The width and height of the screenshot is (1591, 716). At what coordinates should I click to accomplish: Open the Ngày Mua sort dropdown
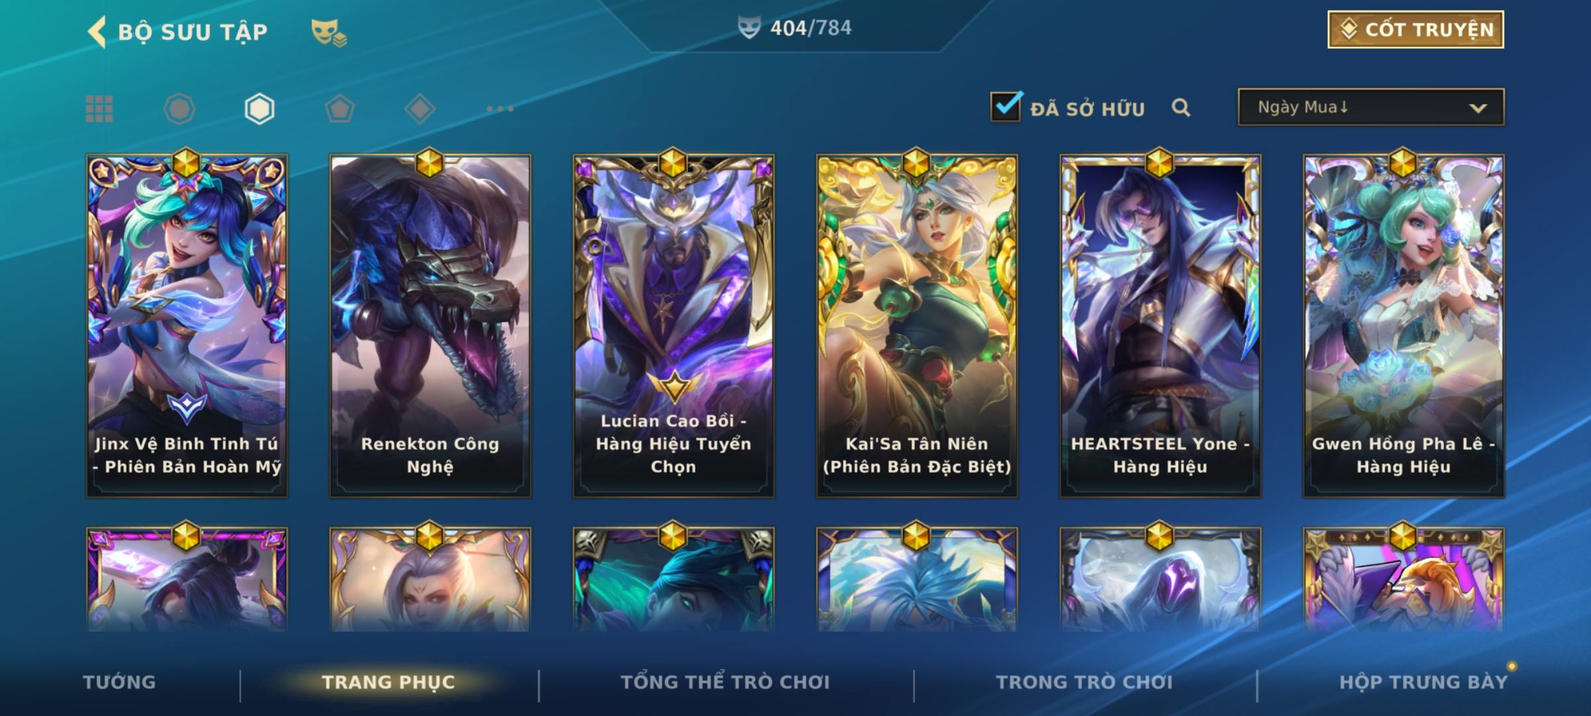coord(1371,107)
